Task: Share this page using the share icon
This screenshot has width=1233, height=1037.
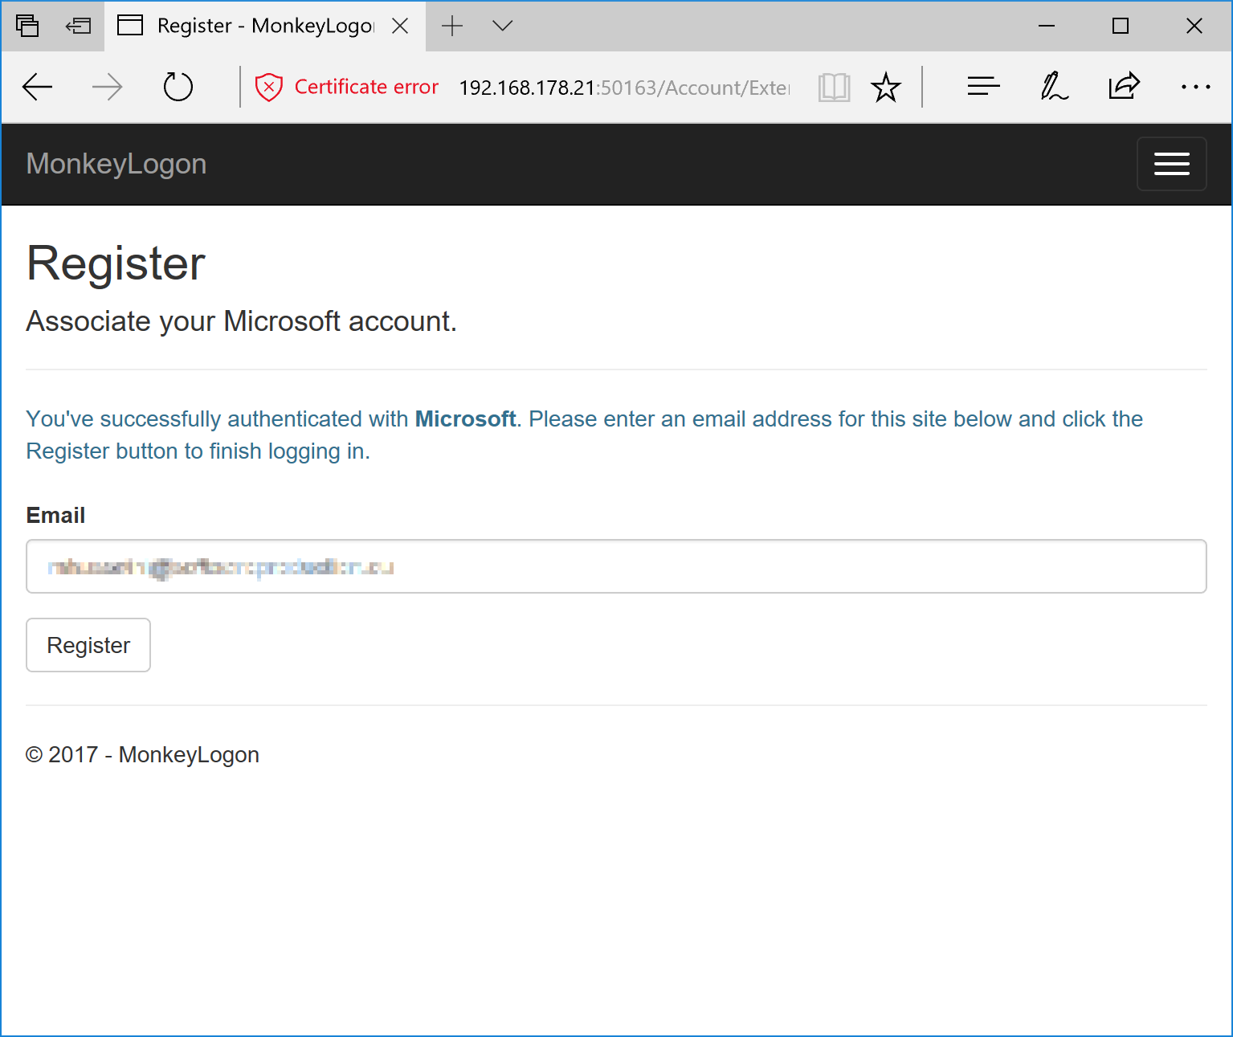Action: click(1123, 86)
